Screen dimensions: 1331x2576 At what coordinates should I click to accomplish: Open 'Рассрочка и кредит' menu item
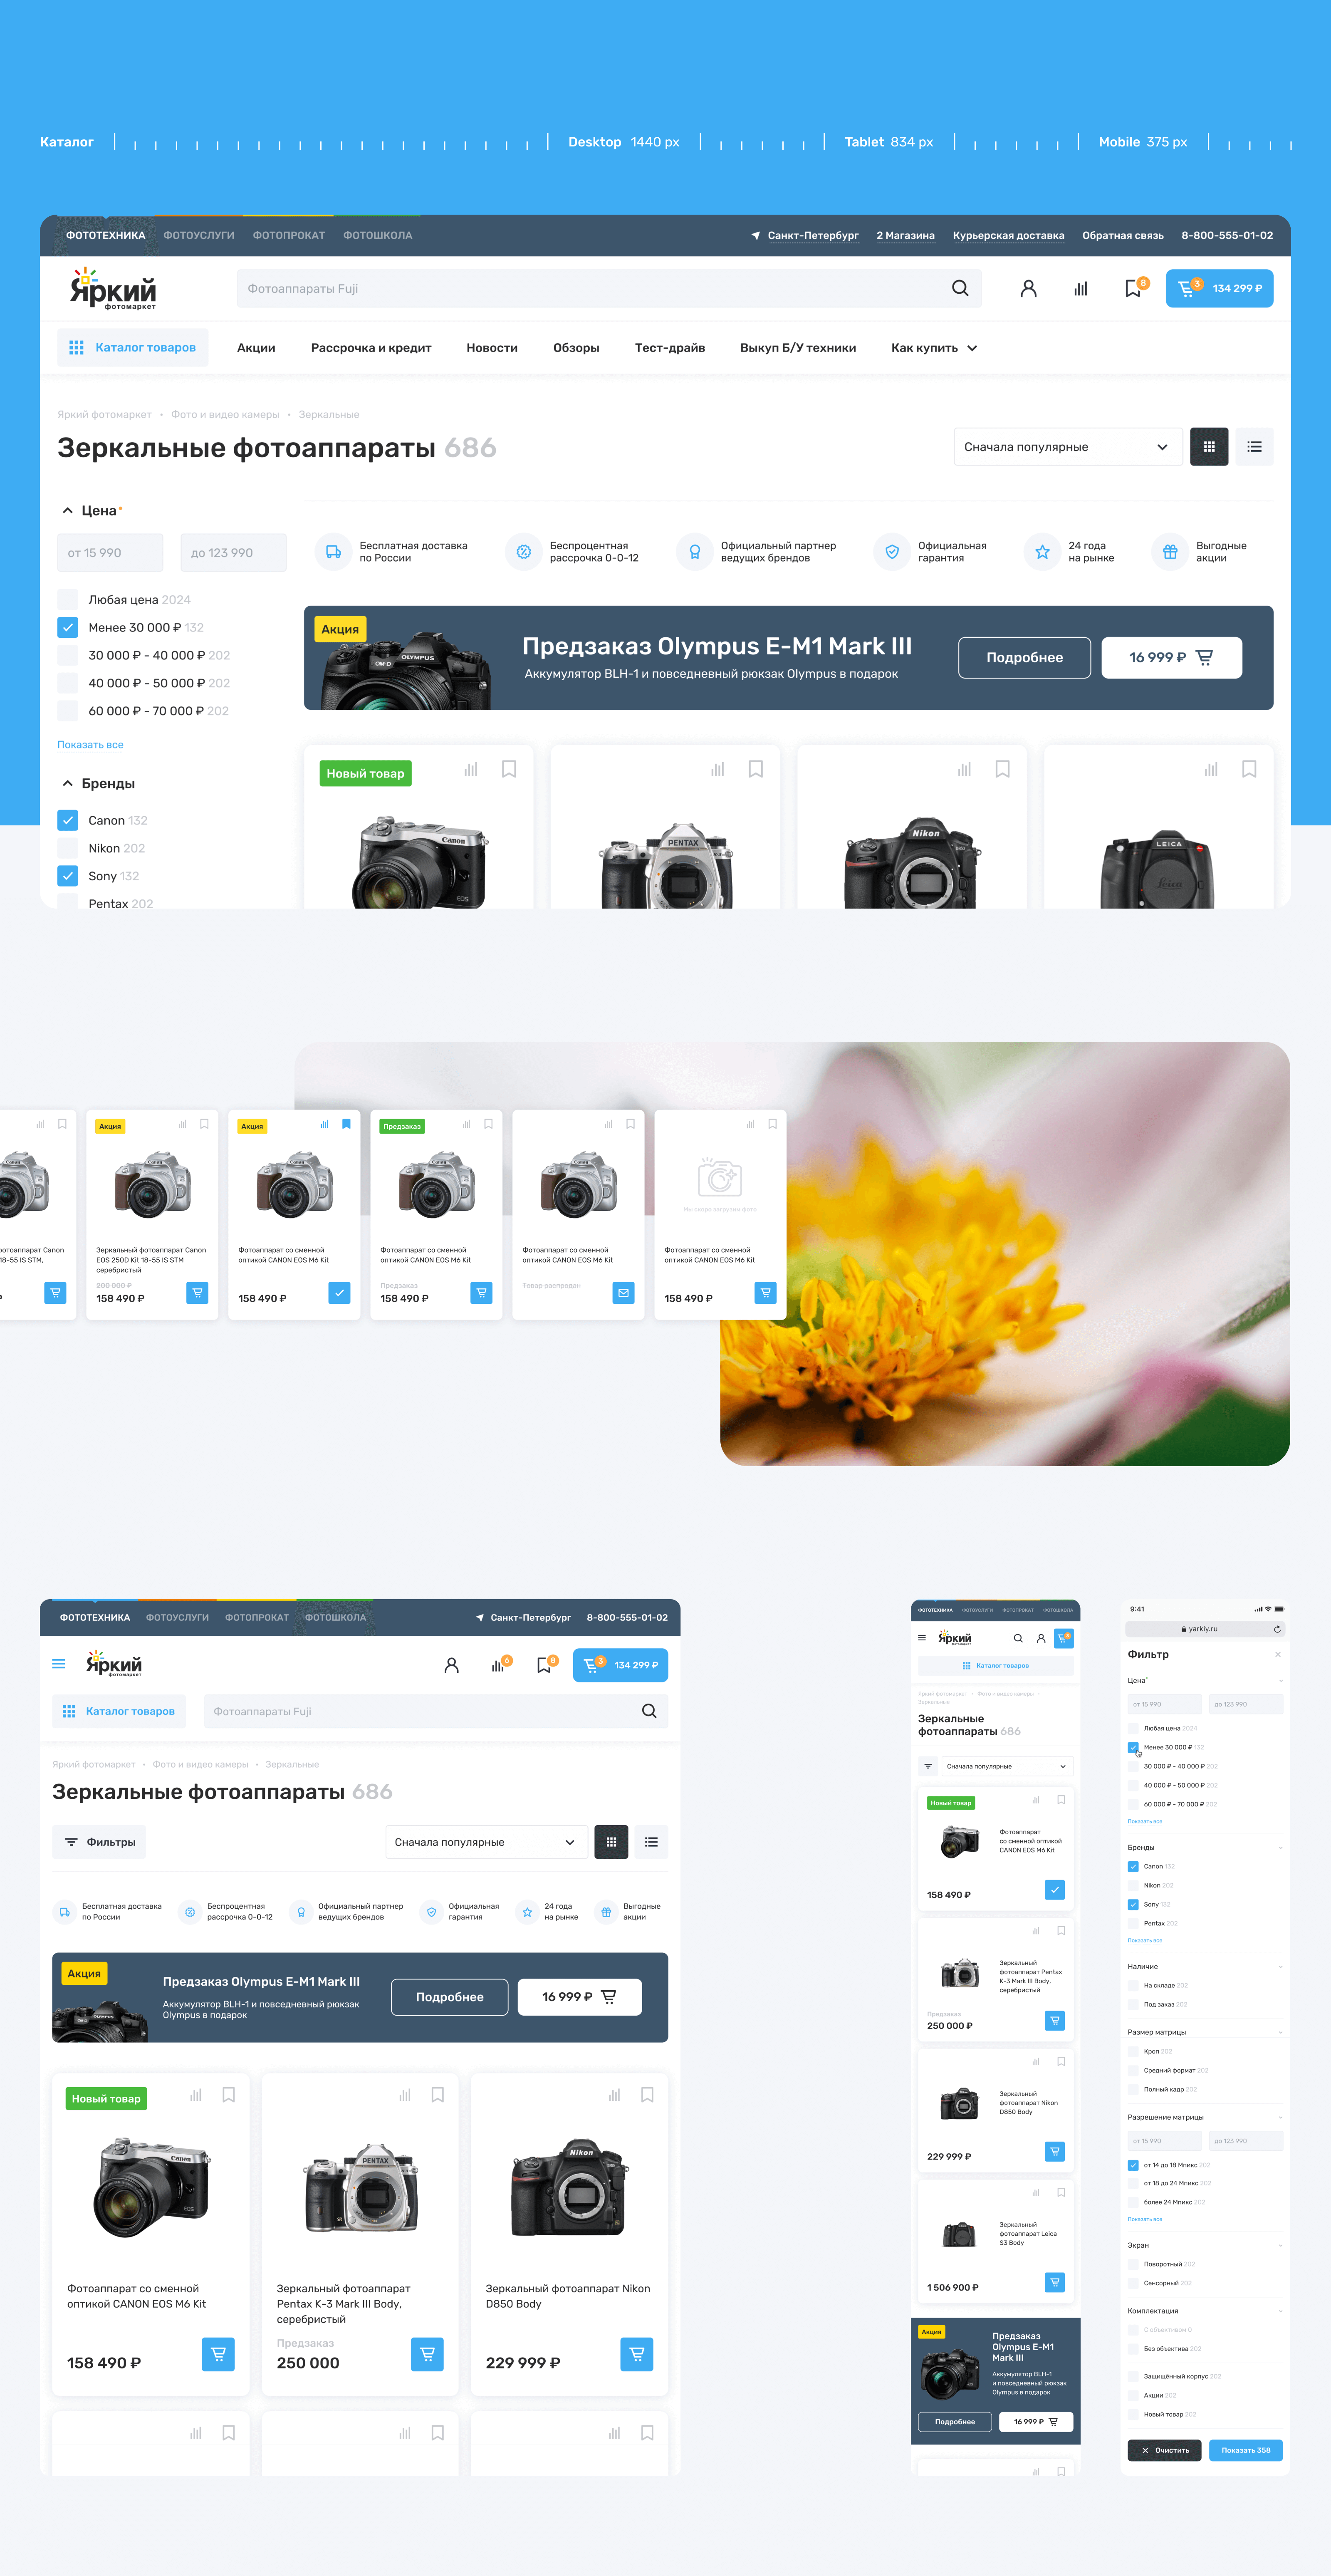pyautogui.click(x=370, y=348)
